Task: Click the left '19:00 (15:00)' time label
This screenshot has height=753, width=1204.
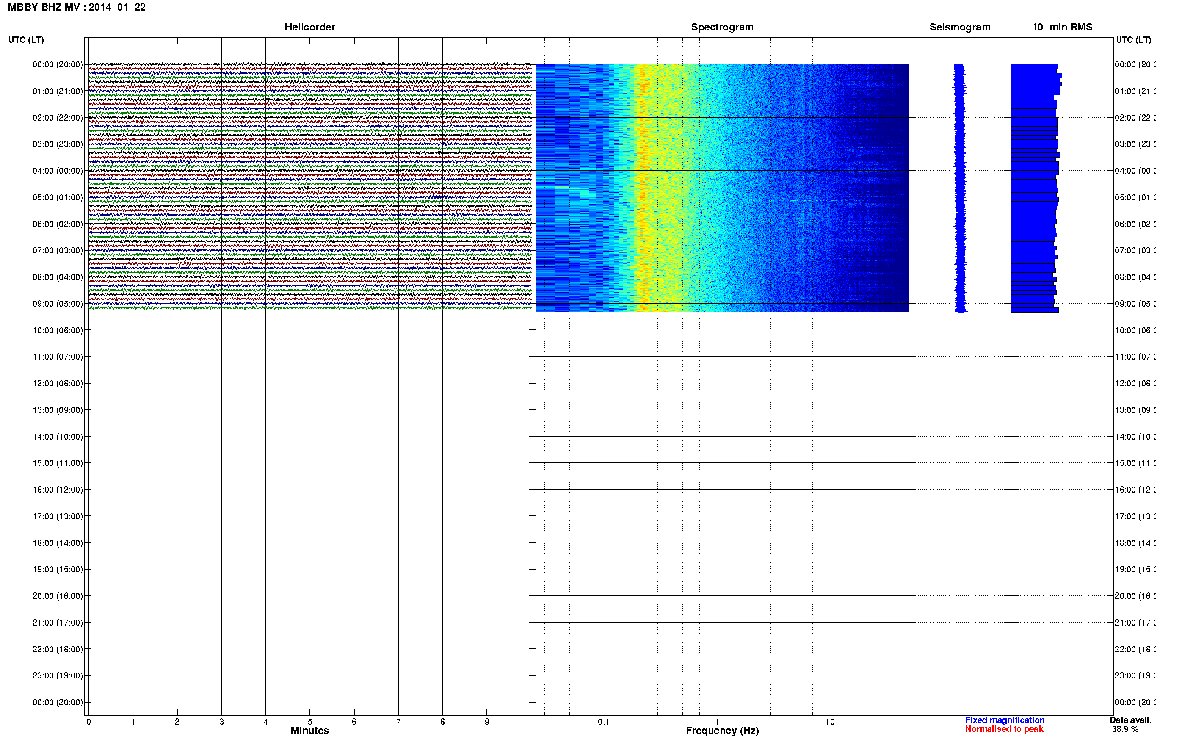Action: (x=58, y=570)
